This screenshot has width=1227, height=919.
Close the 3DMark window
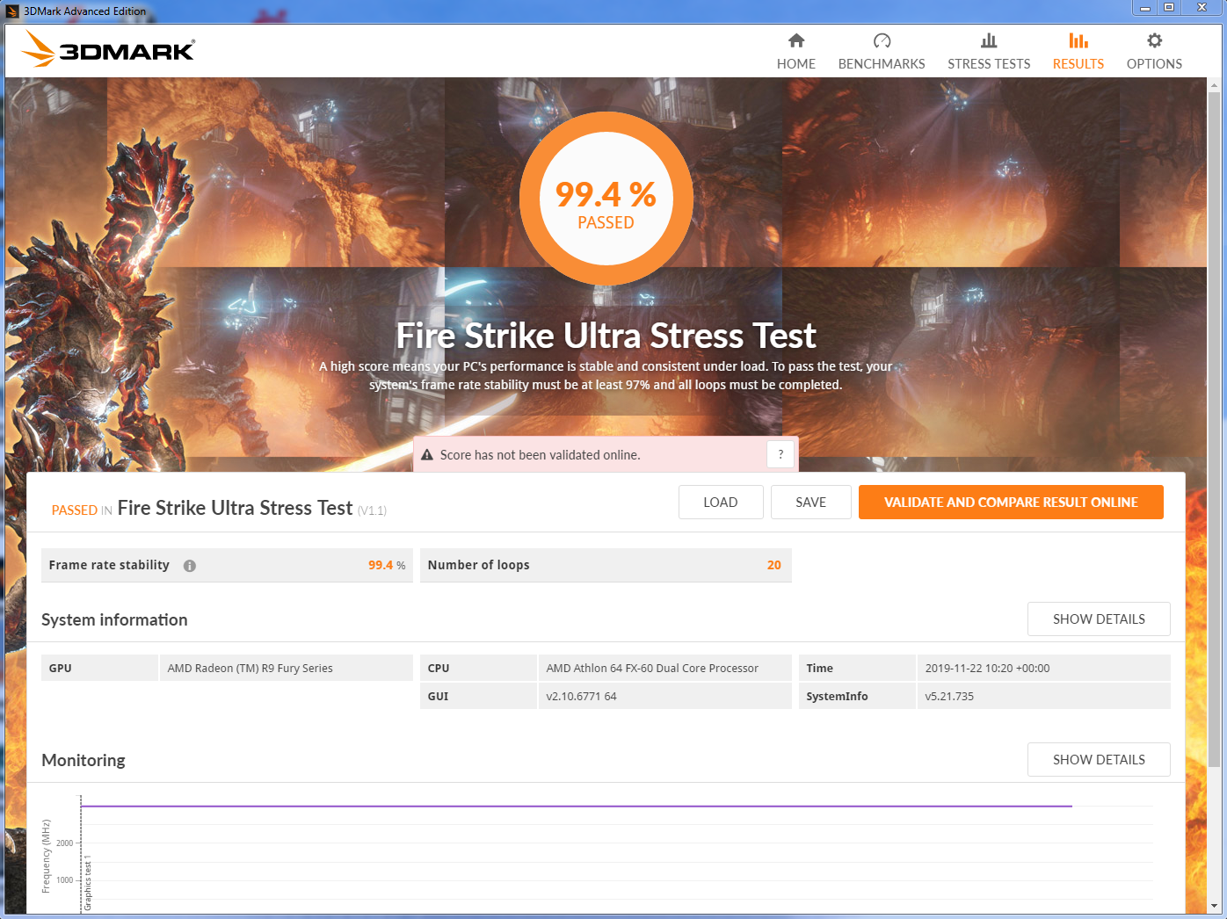point(1202,8)
